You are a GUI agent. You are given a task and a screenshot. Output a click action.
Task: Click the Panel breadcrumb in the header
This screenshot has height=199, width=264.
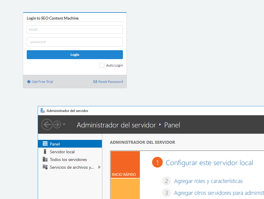tap(172, 125)
